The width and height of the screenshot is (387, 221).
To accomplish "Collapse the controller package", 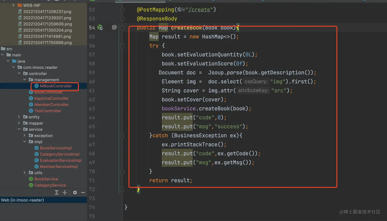I will click(x=19, y=73).
